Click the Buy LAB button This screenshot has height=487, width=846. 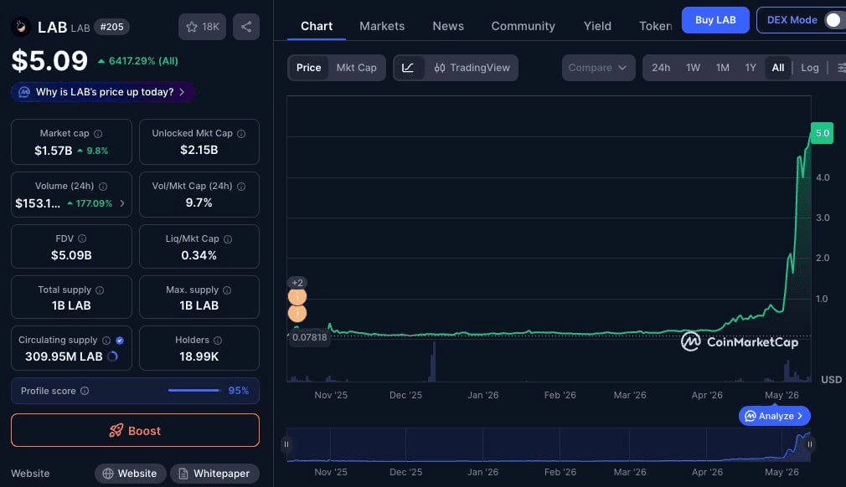pyautogui.click(x=715, y=20)
